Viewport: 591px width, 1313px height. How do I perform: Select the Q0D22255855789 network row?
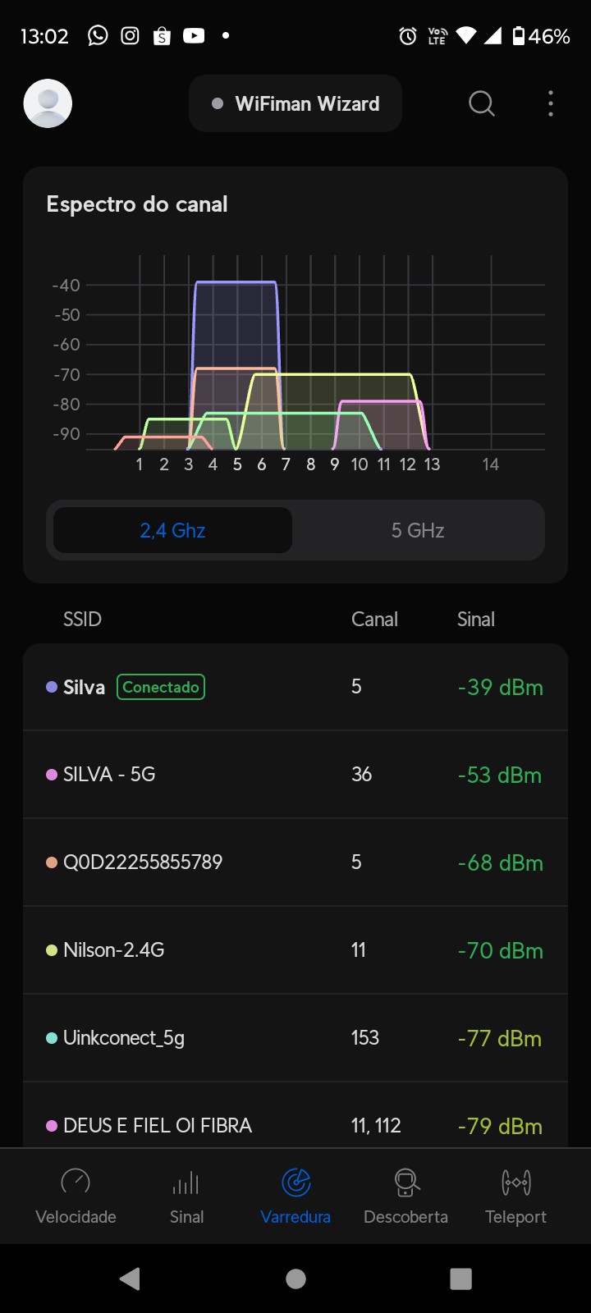click(x=295, y=862)
